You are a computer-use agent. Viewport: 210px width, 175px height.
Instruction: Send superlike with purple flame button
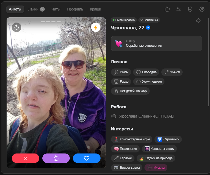point(56,158)
